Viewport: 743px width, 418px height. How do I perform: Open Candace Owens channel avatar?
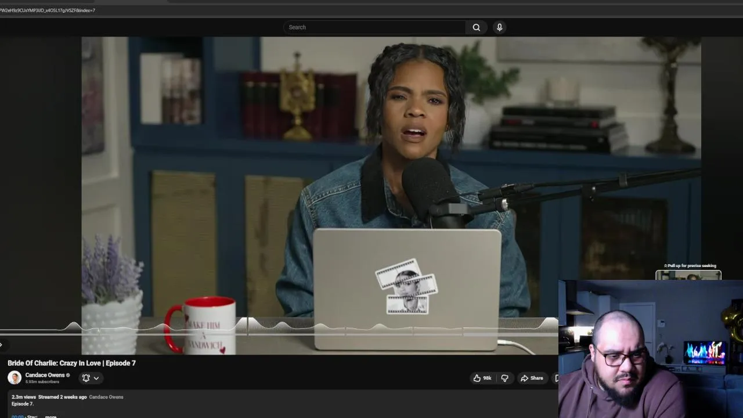click(15, 378)
